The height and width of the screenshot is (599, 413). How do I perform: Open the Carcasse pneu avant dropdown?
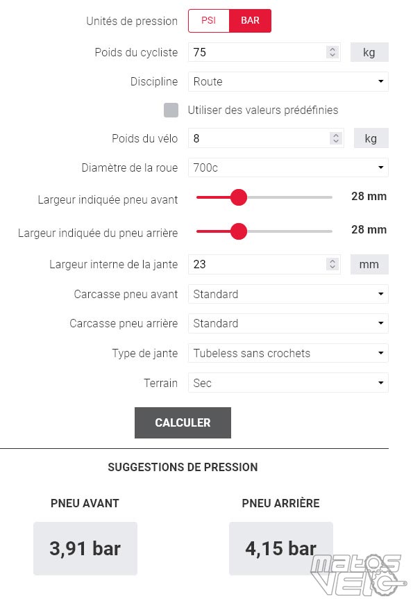[x=288, y=294]
